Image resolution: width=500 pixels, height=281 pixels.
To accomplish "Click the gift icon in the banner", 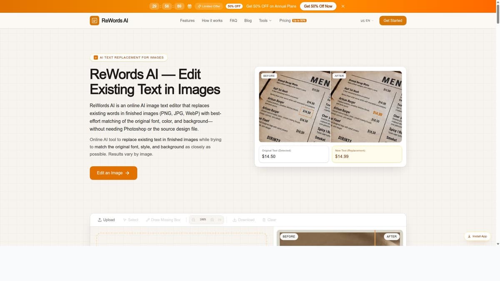I will [189, 6].
